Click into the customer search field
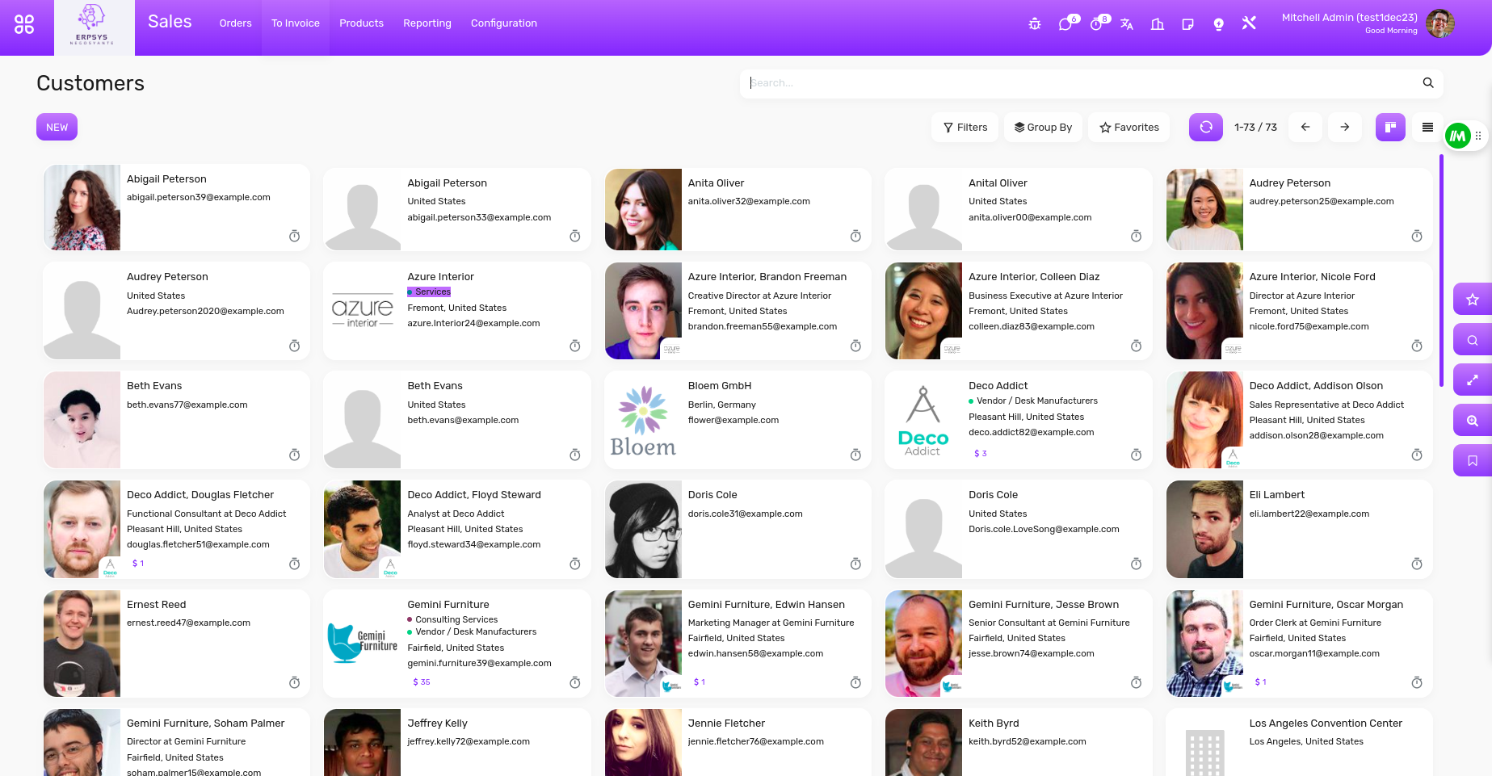 pos(1082,83)
